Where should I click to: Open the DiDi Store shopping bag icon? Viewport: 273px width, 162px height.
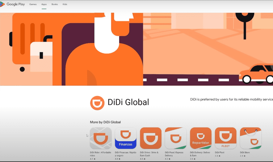(250, 138)
